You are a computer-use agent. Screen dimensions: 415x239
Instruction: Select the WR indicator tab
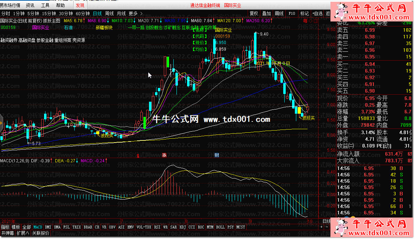click(166, 227)
